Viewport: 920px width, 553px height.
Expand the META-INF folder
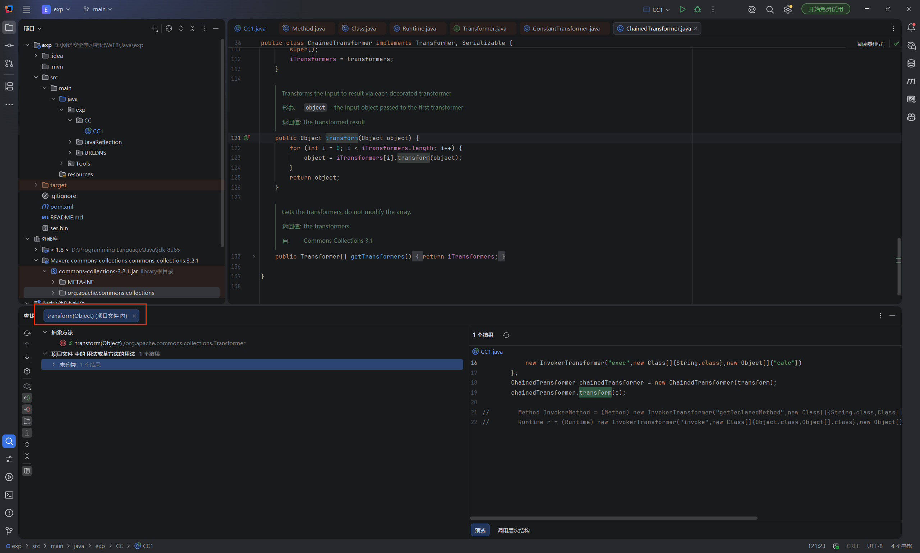click(53, 282)
